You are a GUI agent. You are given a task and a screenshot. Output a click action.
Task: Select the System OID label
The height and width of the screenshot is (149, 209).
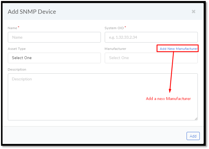[114, 28]
